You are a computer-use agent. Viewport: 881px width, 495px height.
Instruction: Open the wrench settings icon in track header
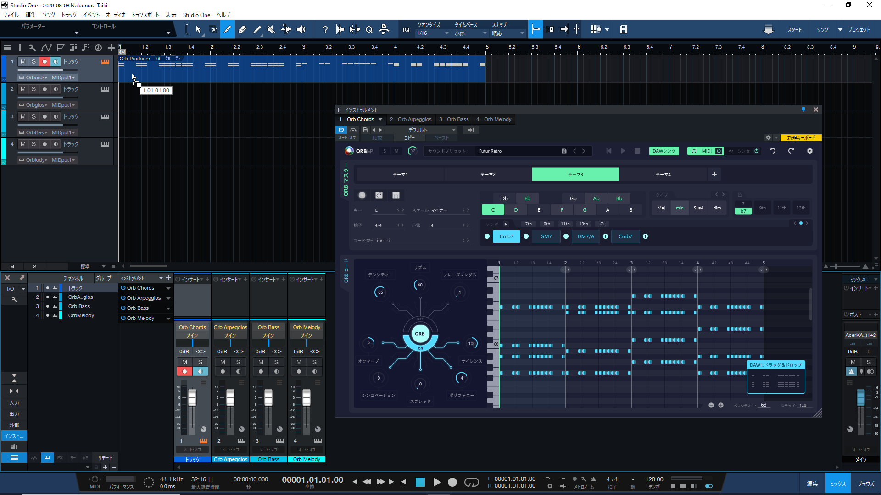32,48
